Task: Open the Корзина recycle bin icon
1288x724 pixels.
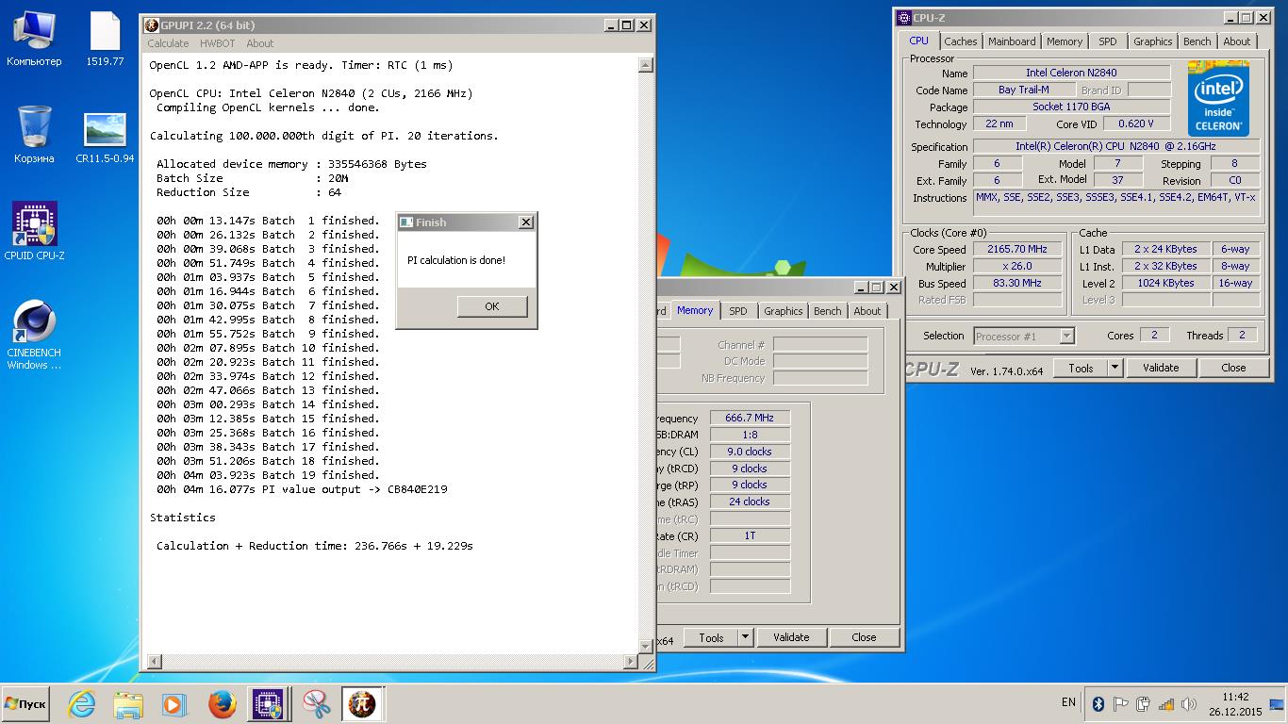Action: tap(34, 134)
